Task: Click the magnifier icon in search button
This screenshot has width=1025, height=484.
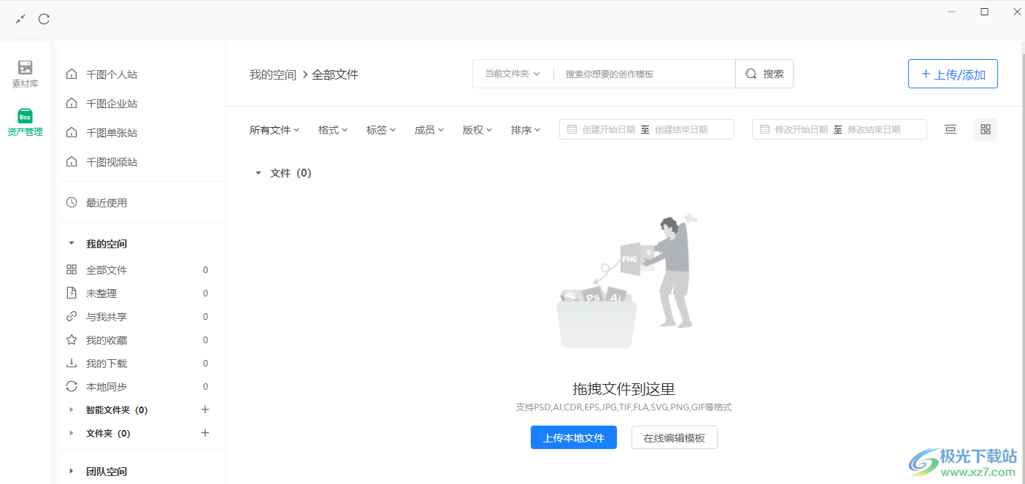Action: pos(751,74)
